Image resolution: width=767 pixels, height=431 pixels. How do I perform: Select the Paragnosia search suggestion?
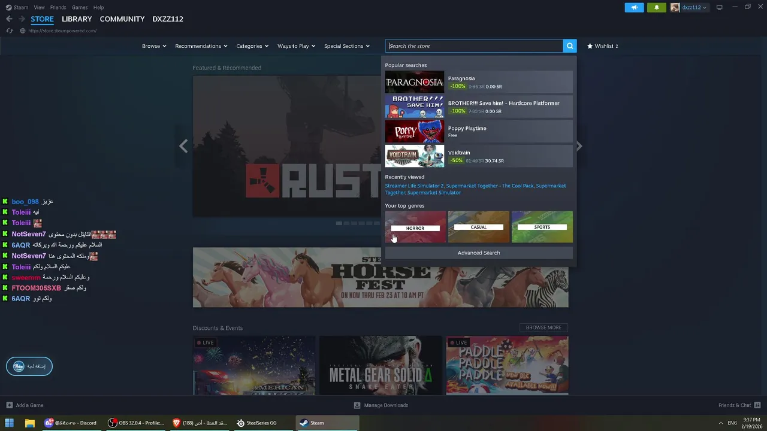[479, 82]
